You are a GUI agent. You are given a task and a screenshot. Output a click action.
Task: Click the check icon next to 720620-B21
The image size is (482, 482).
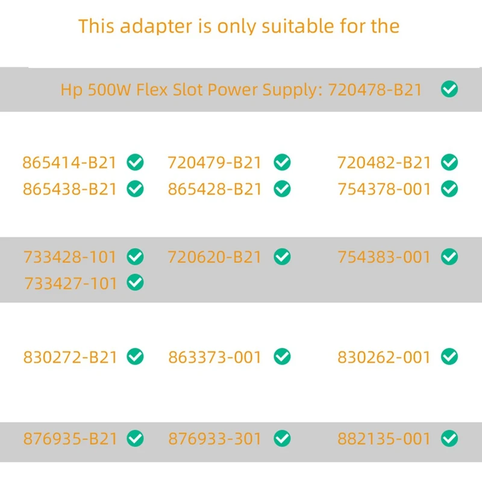(282, 257)
